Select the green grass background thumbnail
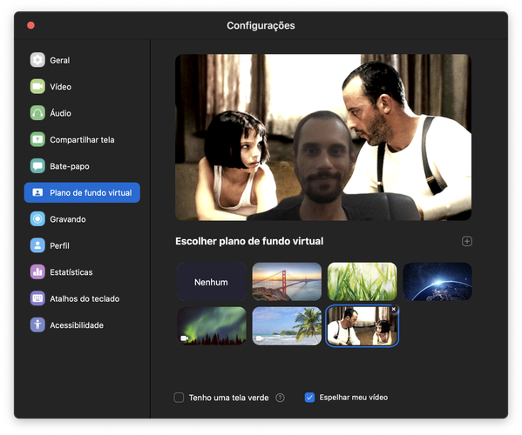Screen dimensions: 522x435 pos(363,282)
